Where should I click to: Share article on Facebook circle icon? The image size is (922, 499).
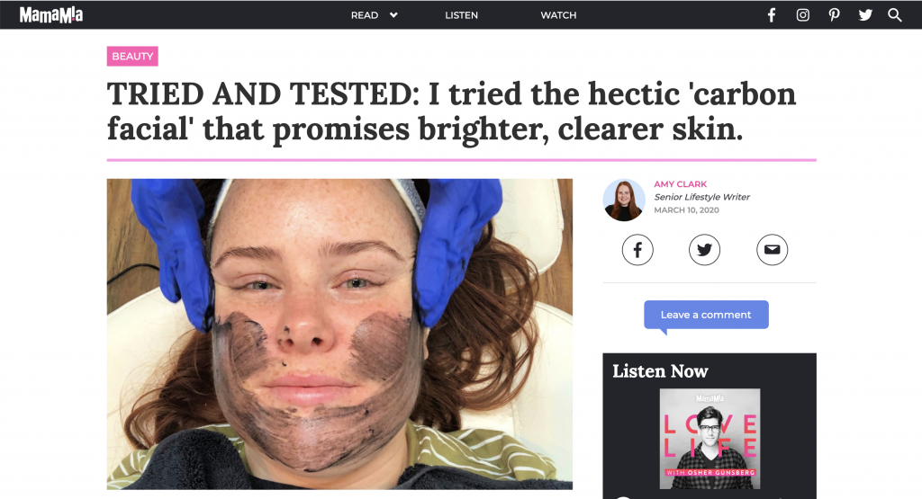tap(637, 250)
